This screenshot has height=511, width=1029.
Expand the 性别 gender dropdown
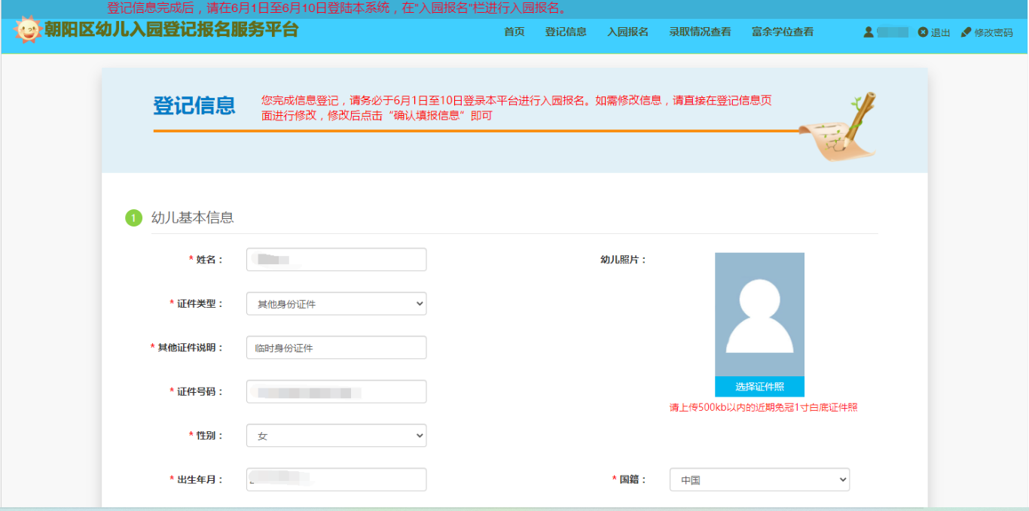click(x=336, y=436)
